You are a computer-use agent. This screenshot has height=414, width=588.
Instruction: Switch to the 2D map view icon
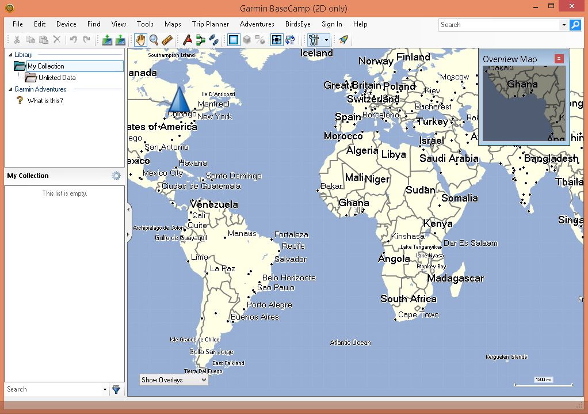point(234,39)
